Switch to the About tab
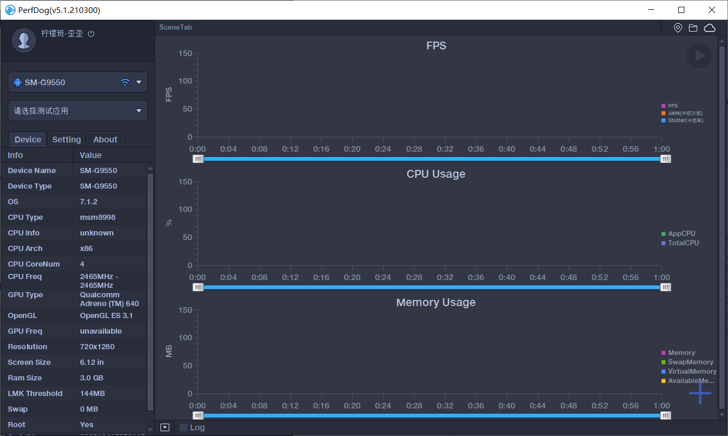Image resolution: width=728 pixels, height=436 pixels. [105, 139]
